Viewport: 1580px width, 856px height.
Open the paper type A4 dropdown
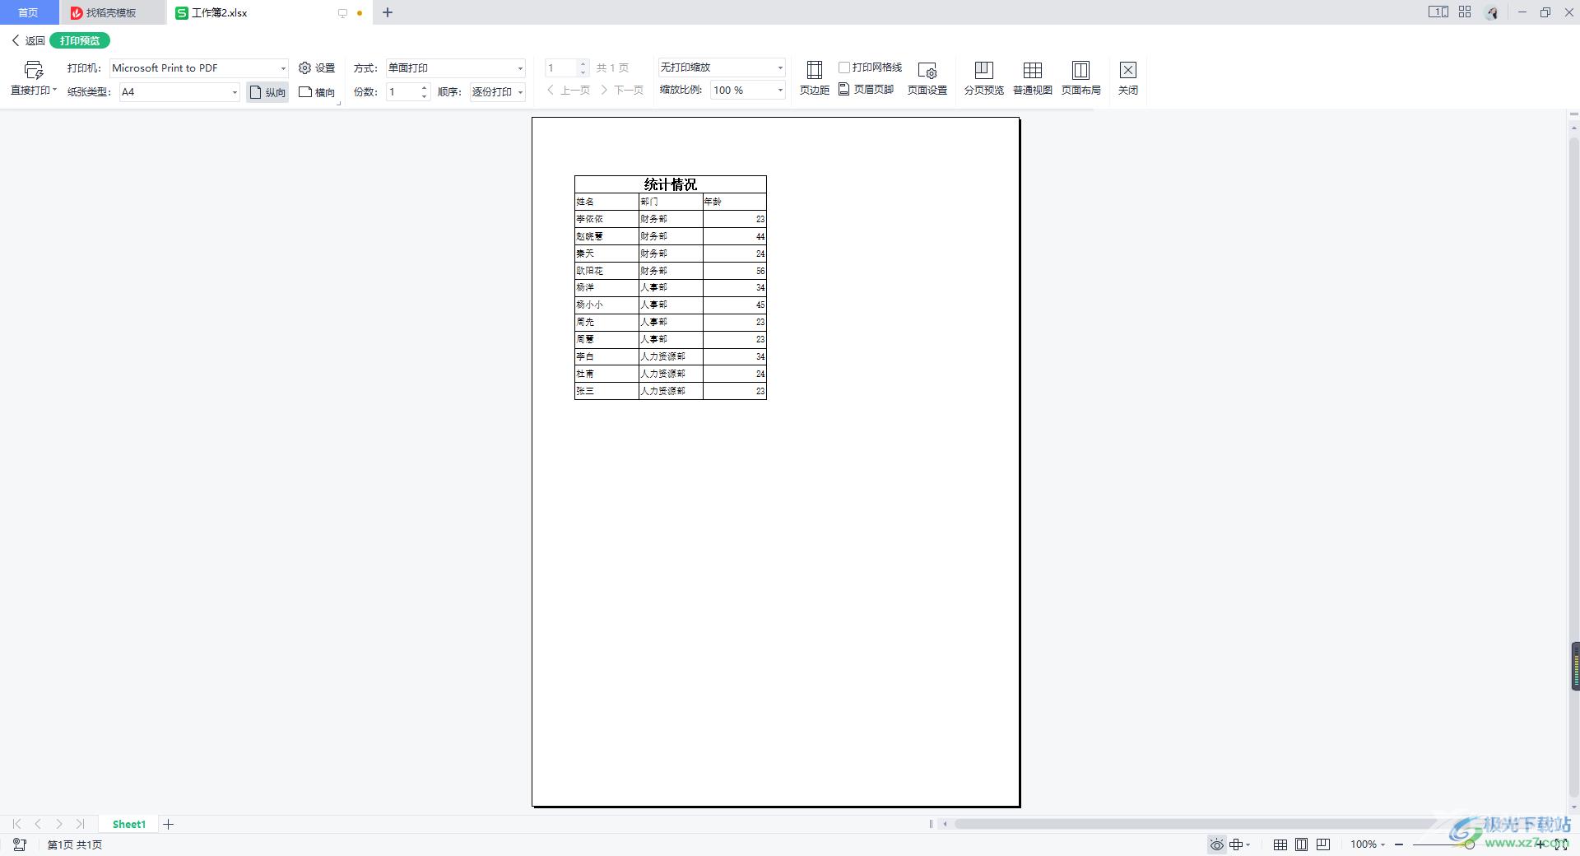tap(179, 92)
